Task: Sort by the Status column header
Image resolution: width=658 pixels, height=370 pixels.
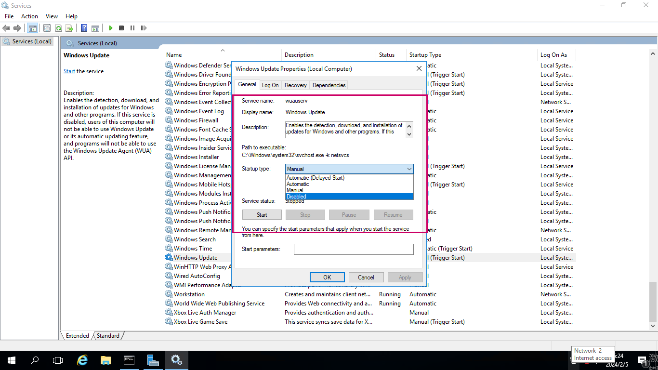Action: (x=391, y=54)
